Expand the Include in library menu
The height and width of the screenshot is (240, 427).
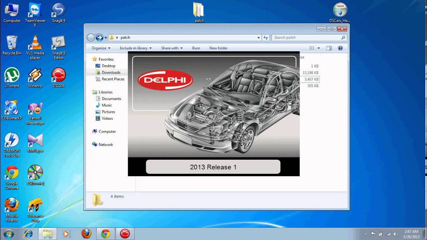click(x=135, y=48)
